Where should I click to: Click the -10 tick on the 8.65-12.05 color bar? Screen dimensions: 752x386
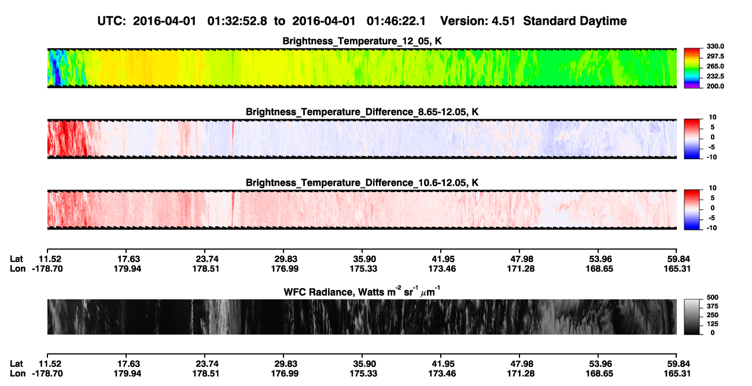tap(711, 157)
